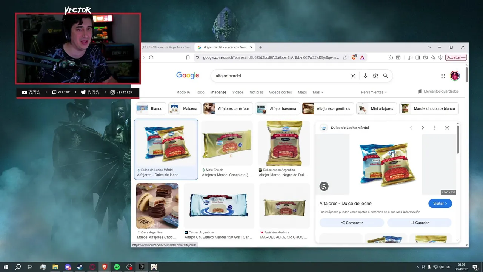The image size is (483, 272).
Task: Open Spotify from the taskbar
Action: point(117,267)
